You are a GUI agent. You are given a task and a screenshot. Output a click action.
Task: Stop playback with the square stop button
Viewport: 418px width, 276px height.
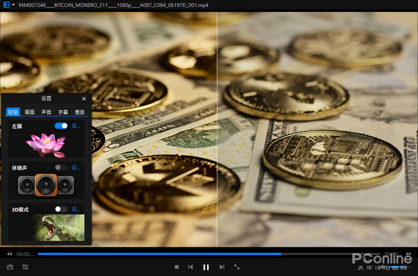coord(177,266)
